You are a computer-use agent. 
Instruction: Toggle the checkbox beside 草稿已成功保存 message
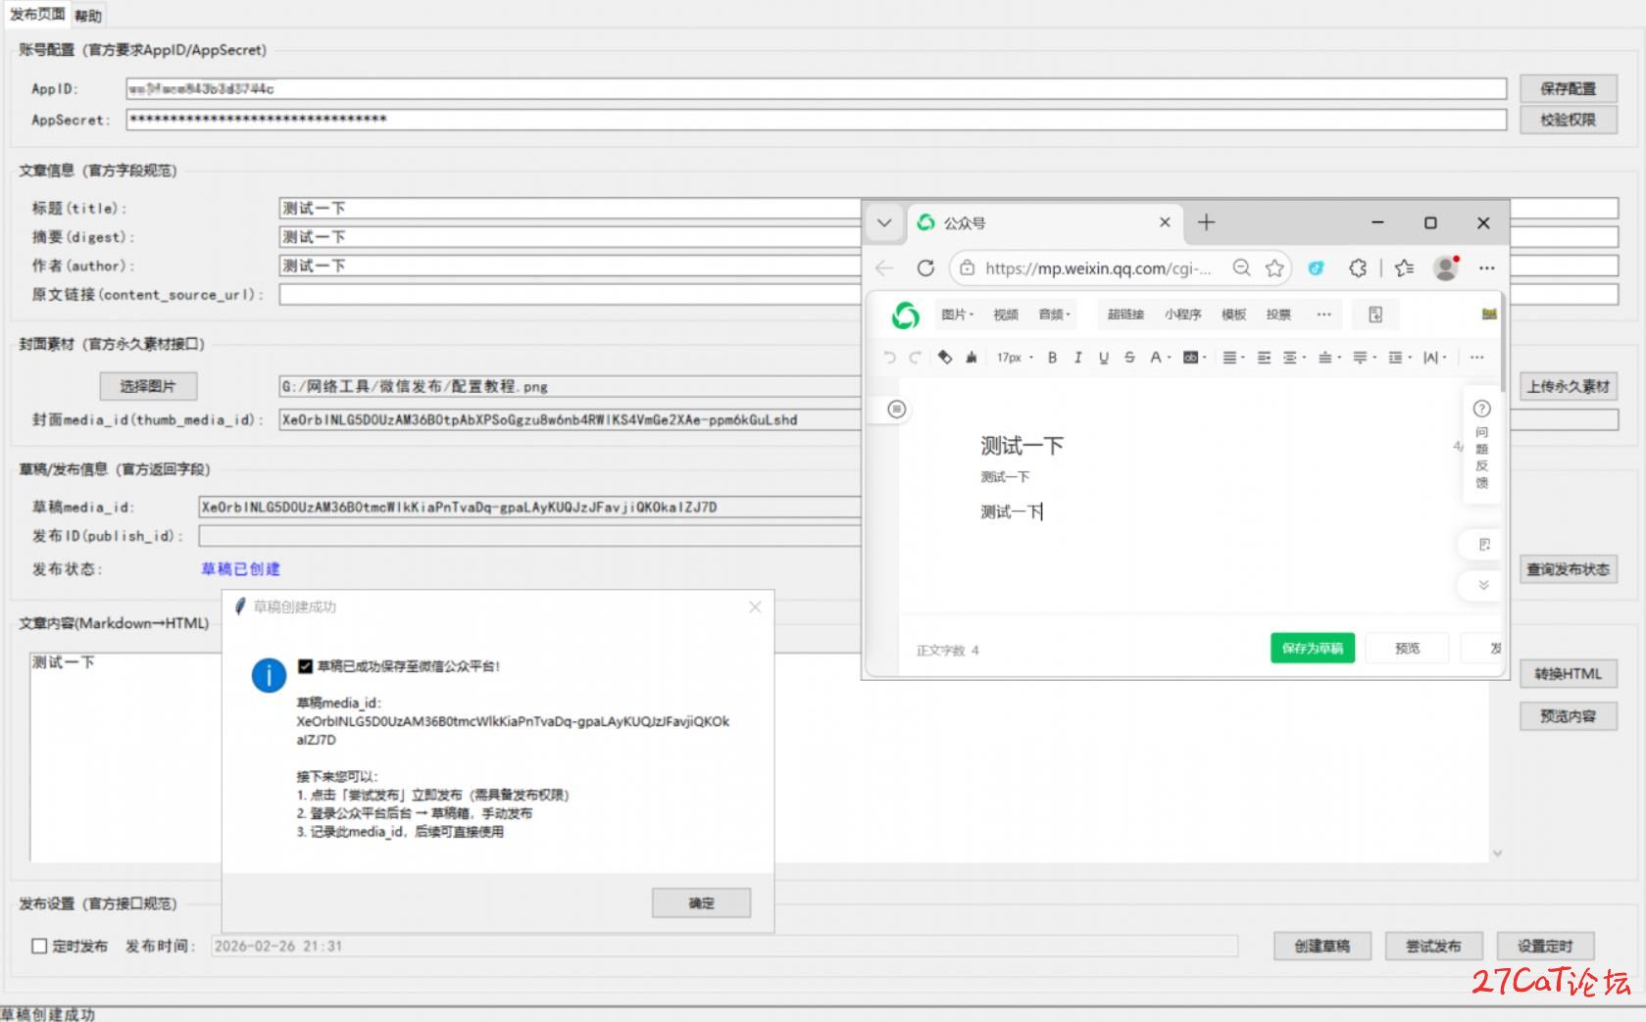coord(305,666)
